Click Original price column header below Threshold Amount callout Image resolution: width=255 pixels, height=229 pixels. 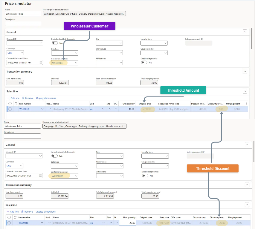coord(146,104)
